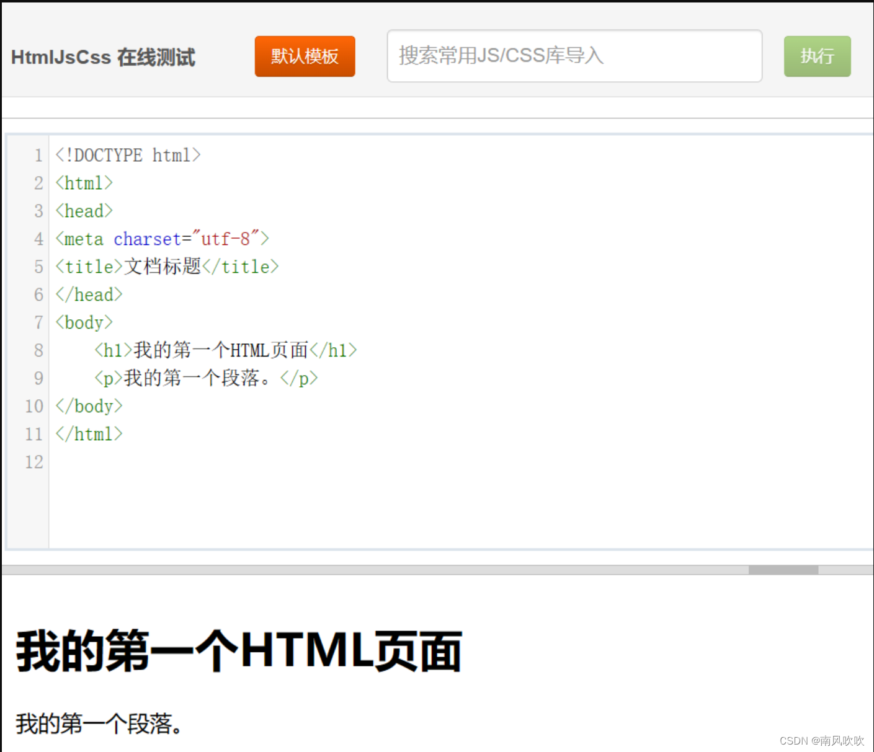This screenshot has width=874, height=752.
Task: Click the closing </body> tag line
Action: (89, 406)
